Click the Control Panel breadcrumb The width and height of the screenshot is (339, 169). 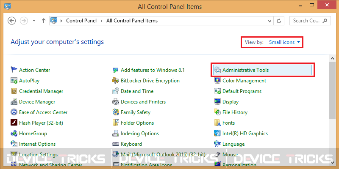(81, 21)
